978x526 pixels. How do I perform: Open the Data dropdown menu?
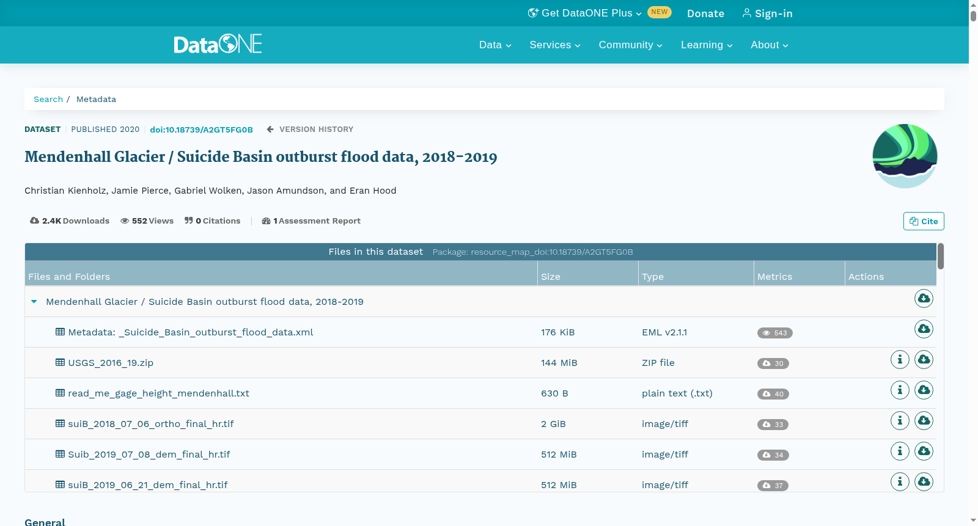[495, 45]
